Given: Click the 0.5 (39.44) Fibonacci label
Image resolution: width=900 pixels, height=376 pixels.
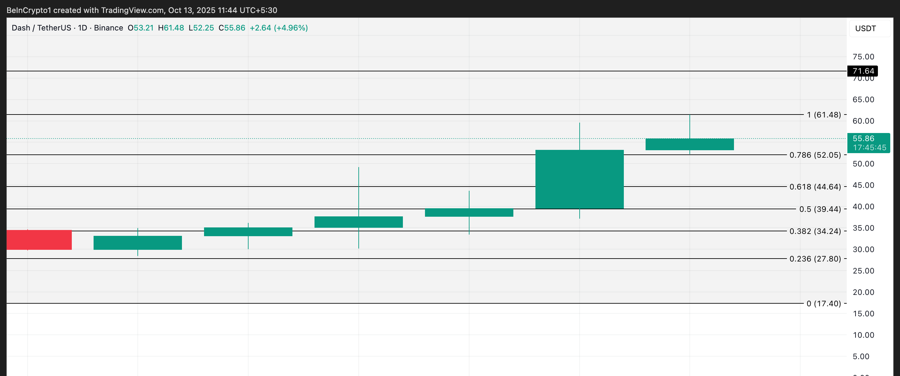Looking at the screenshot, I should click(820, 209).
